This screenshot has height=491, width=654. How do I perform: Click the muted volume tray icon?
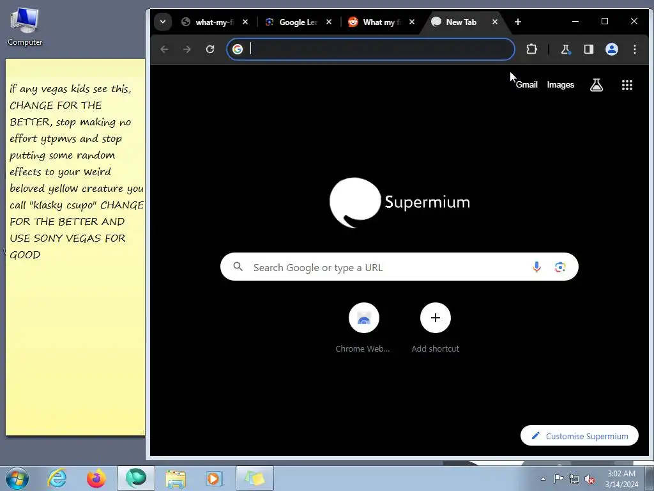pos(589,479)
